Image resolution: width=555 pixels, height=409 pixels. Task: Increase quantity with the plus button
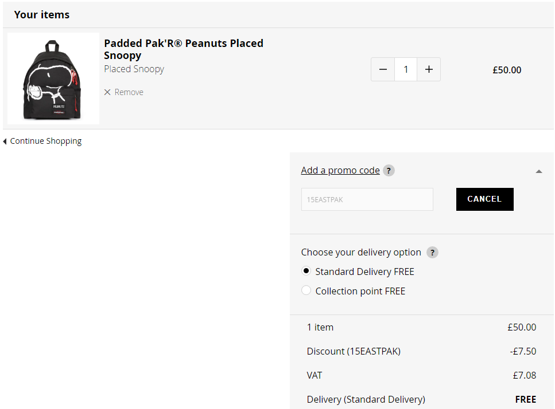(x=429, y=69)
